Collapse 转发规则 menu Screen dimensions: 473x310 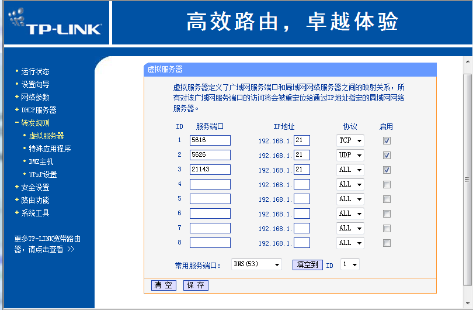pos(35,123)
